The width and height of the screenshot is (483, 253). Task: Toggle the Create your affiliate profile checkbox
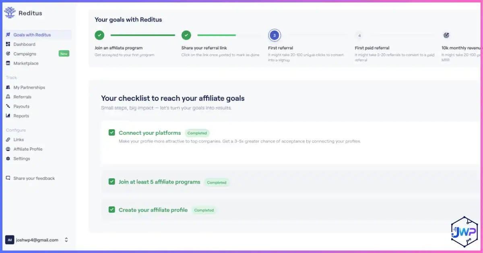[x=112, y=210]
